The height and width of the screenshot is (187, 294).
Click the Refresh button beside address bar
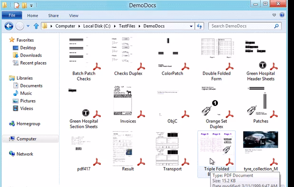[199, 26]
